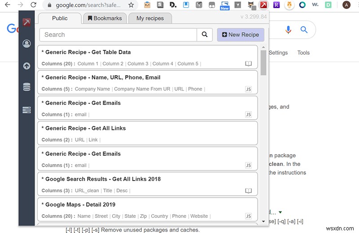Open book icon on Google Search Results recipe

(249, 190)
